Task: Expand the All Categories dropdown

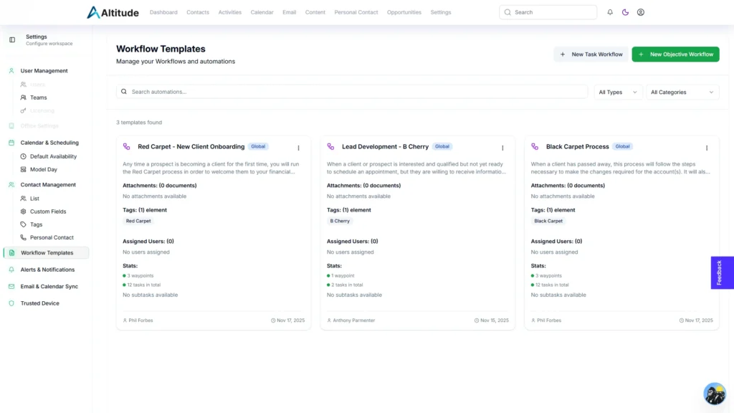Action: click(x=682, y=92)
